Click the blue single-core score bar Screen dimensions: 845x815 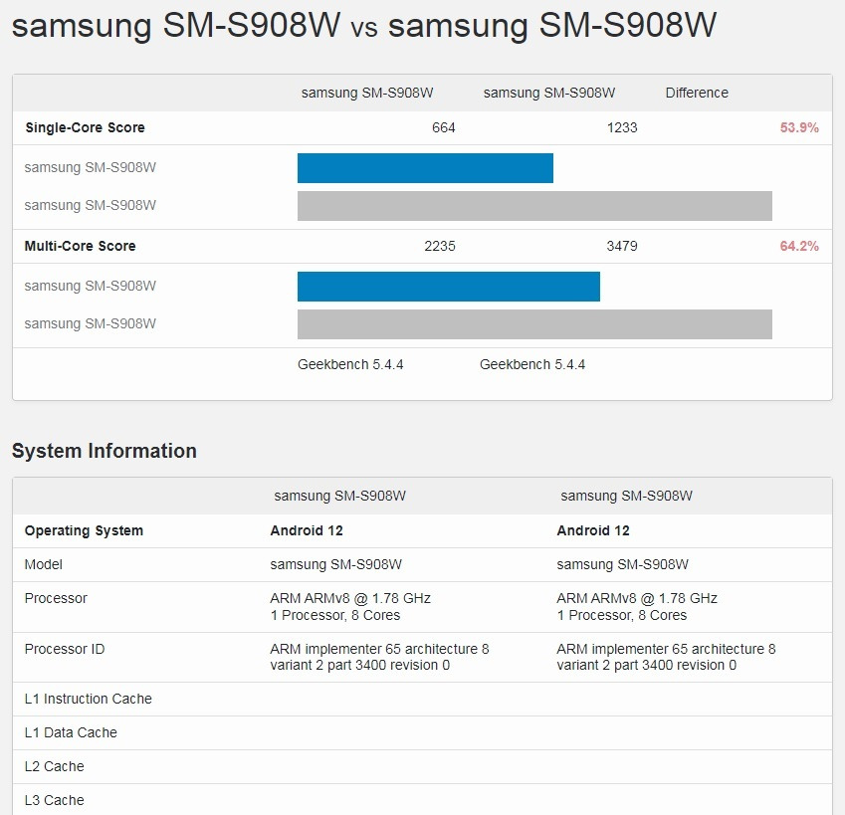pyautogui.click(x=425, y=168)
